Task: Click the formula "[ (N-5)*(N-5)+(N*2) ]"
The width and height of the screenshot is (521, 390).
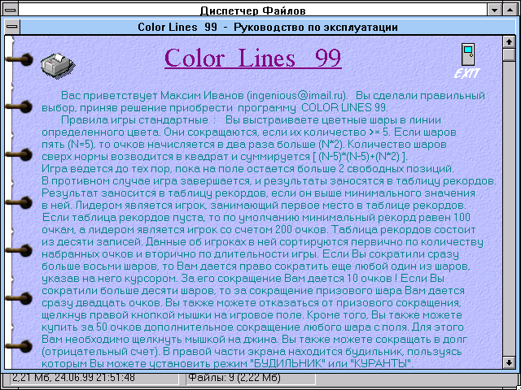Action: point(361,157)
